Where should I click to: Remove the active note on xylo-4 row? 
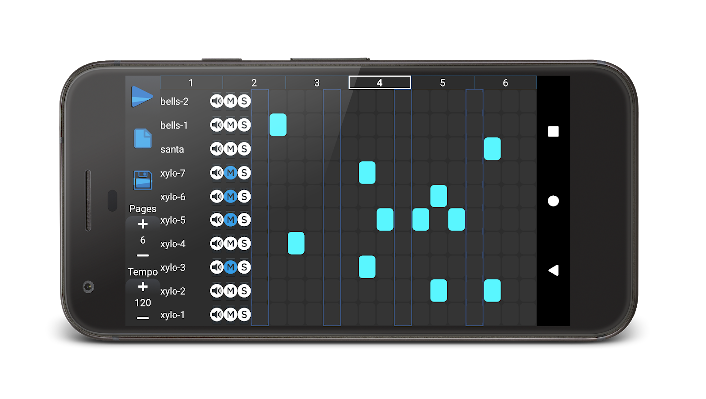pyautogui.click(x=296, y=243)
